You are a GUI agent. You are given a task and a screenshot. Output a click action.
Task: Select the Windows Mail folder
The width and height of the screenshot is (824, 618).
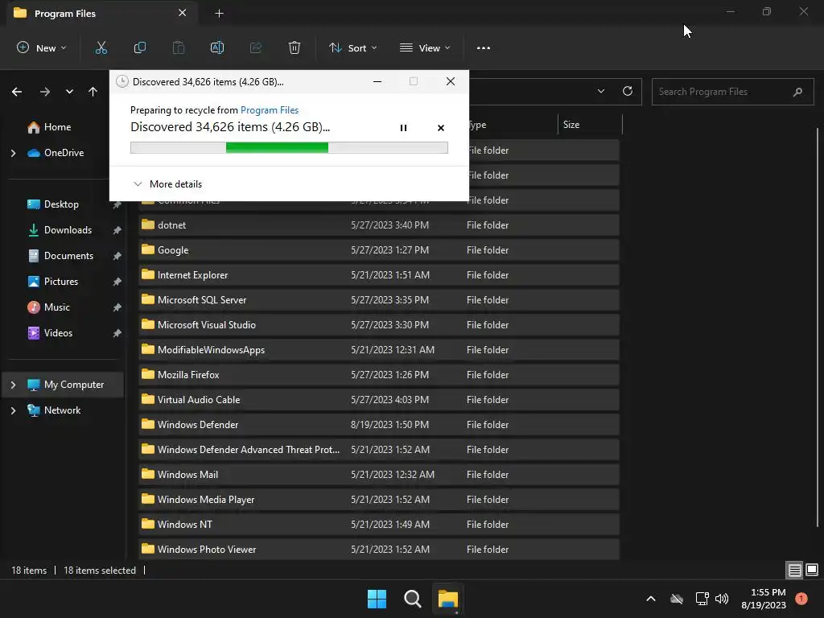[x=378, y=475]
